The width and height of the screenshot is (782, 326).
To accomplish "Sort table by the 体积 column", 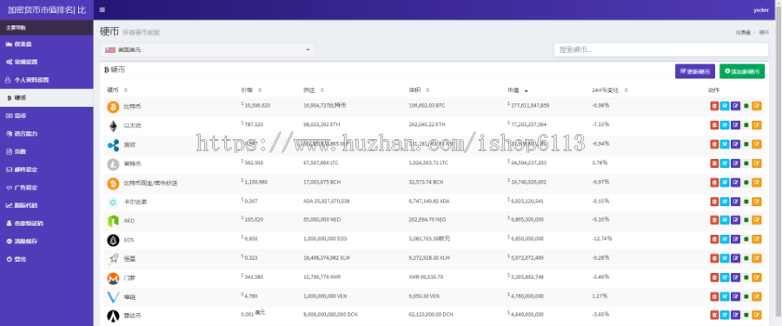I will tap(419, 90).
